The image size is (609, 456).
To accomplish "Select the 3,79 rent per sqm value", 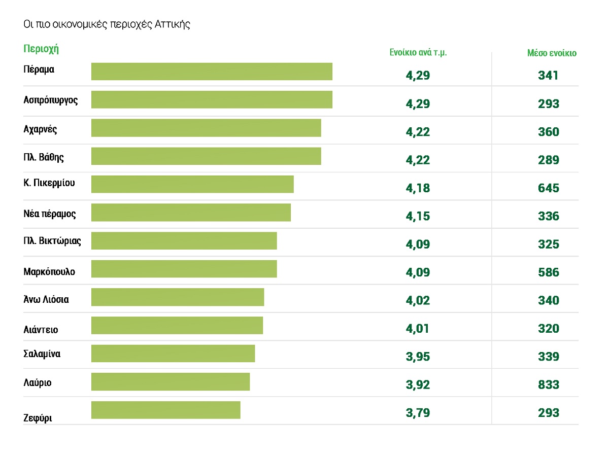I will point(418,412).
